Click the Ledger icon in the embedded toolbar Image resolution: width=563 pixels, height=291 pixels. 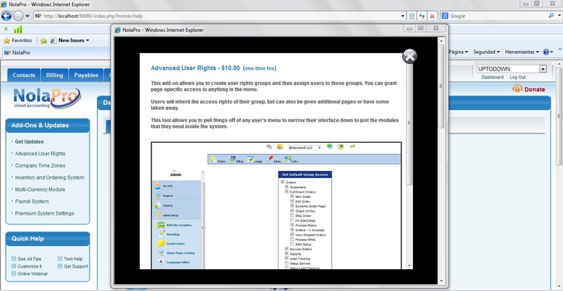click(251, 159)
